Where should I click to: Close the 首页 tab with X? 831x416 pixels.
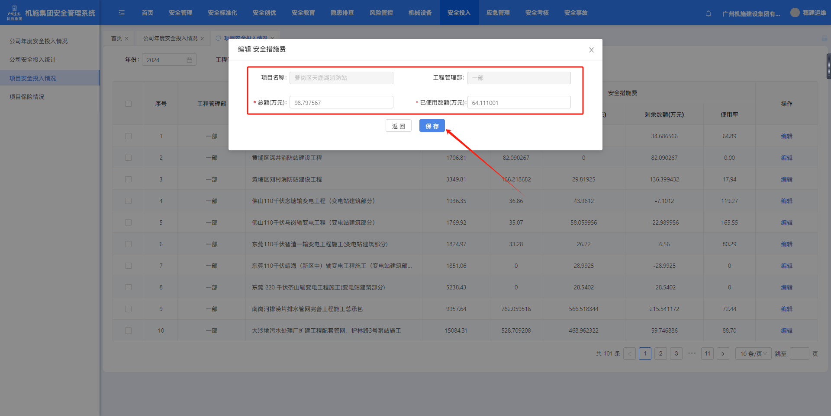click(126, 38)
